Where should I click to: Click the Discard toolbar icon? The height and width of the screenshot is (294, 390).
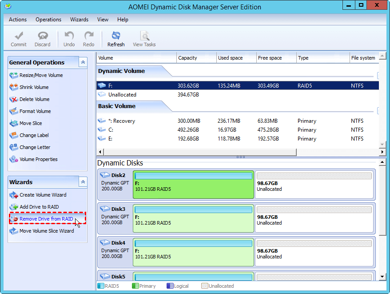click(x=43, y=39)
